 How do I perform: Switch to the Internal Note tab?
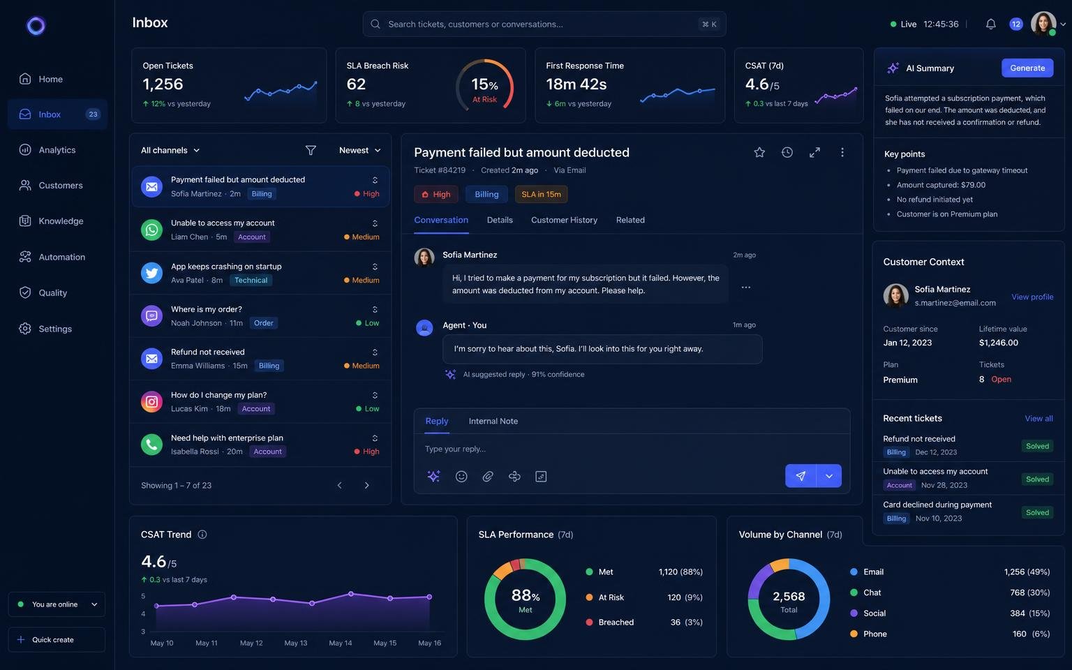click(493, 421)
